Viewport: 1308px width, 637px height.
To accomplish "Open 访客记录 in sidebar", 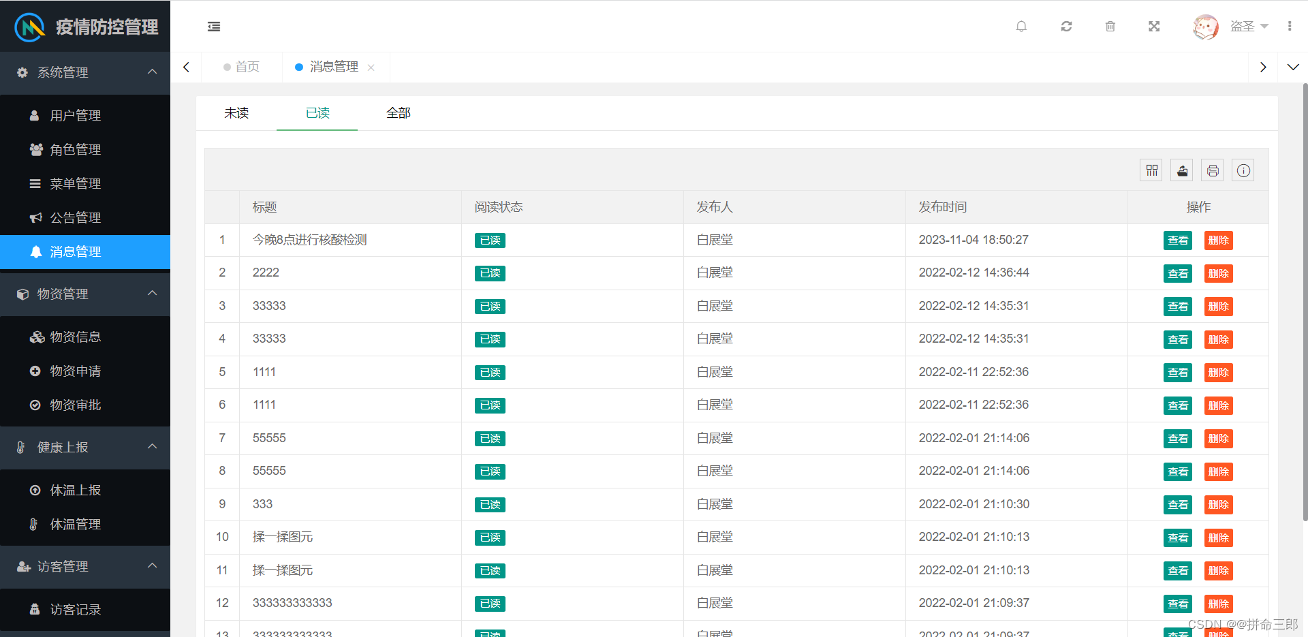I will coord(85,610).
